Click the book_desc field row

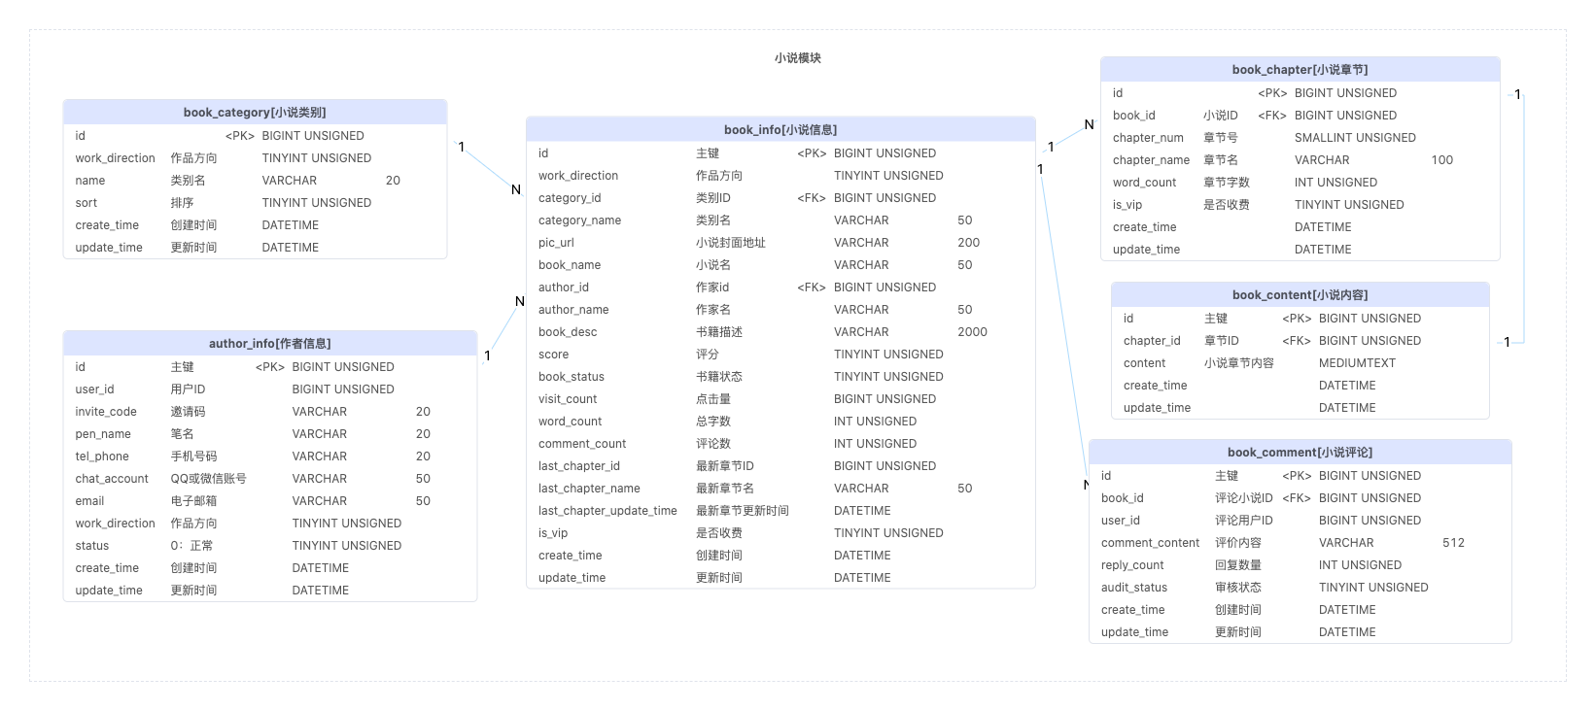pyautogui.click(x=780, y=332)
